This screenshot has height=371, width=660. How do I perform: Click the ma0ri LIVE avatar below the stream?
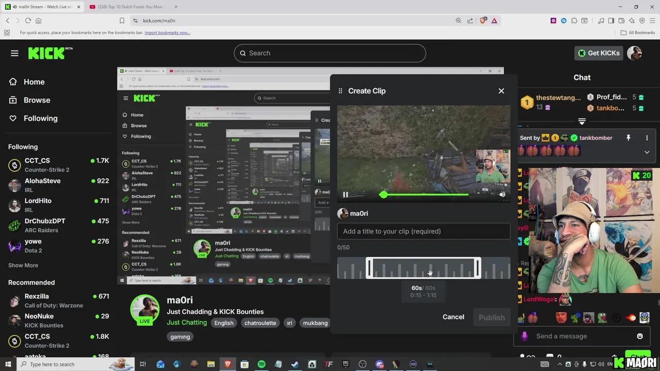[x=145, y=310]
